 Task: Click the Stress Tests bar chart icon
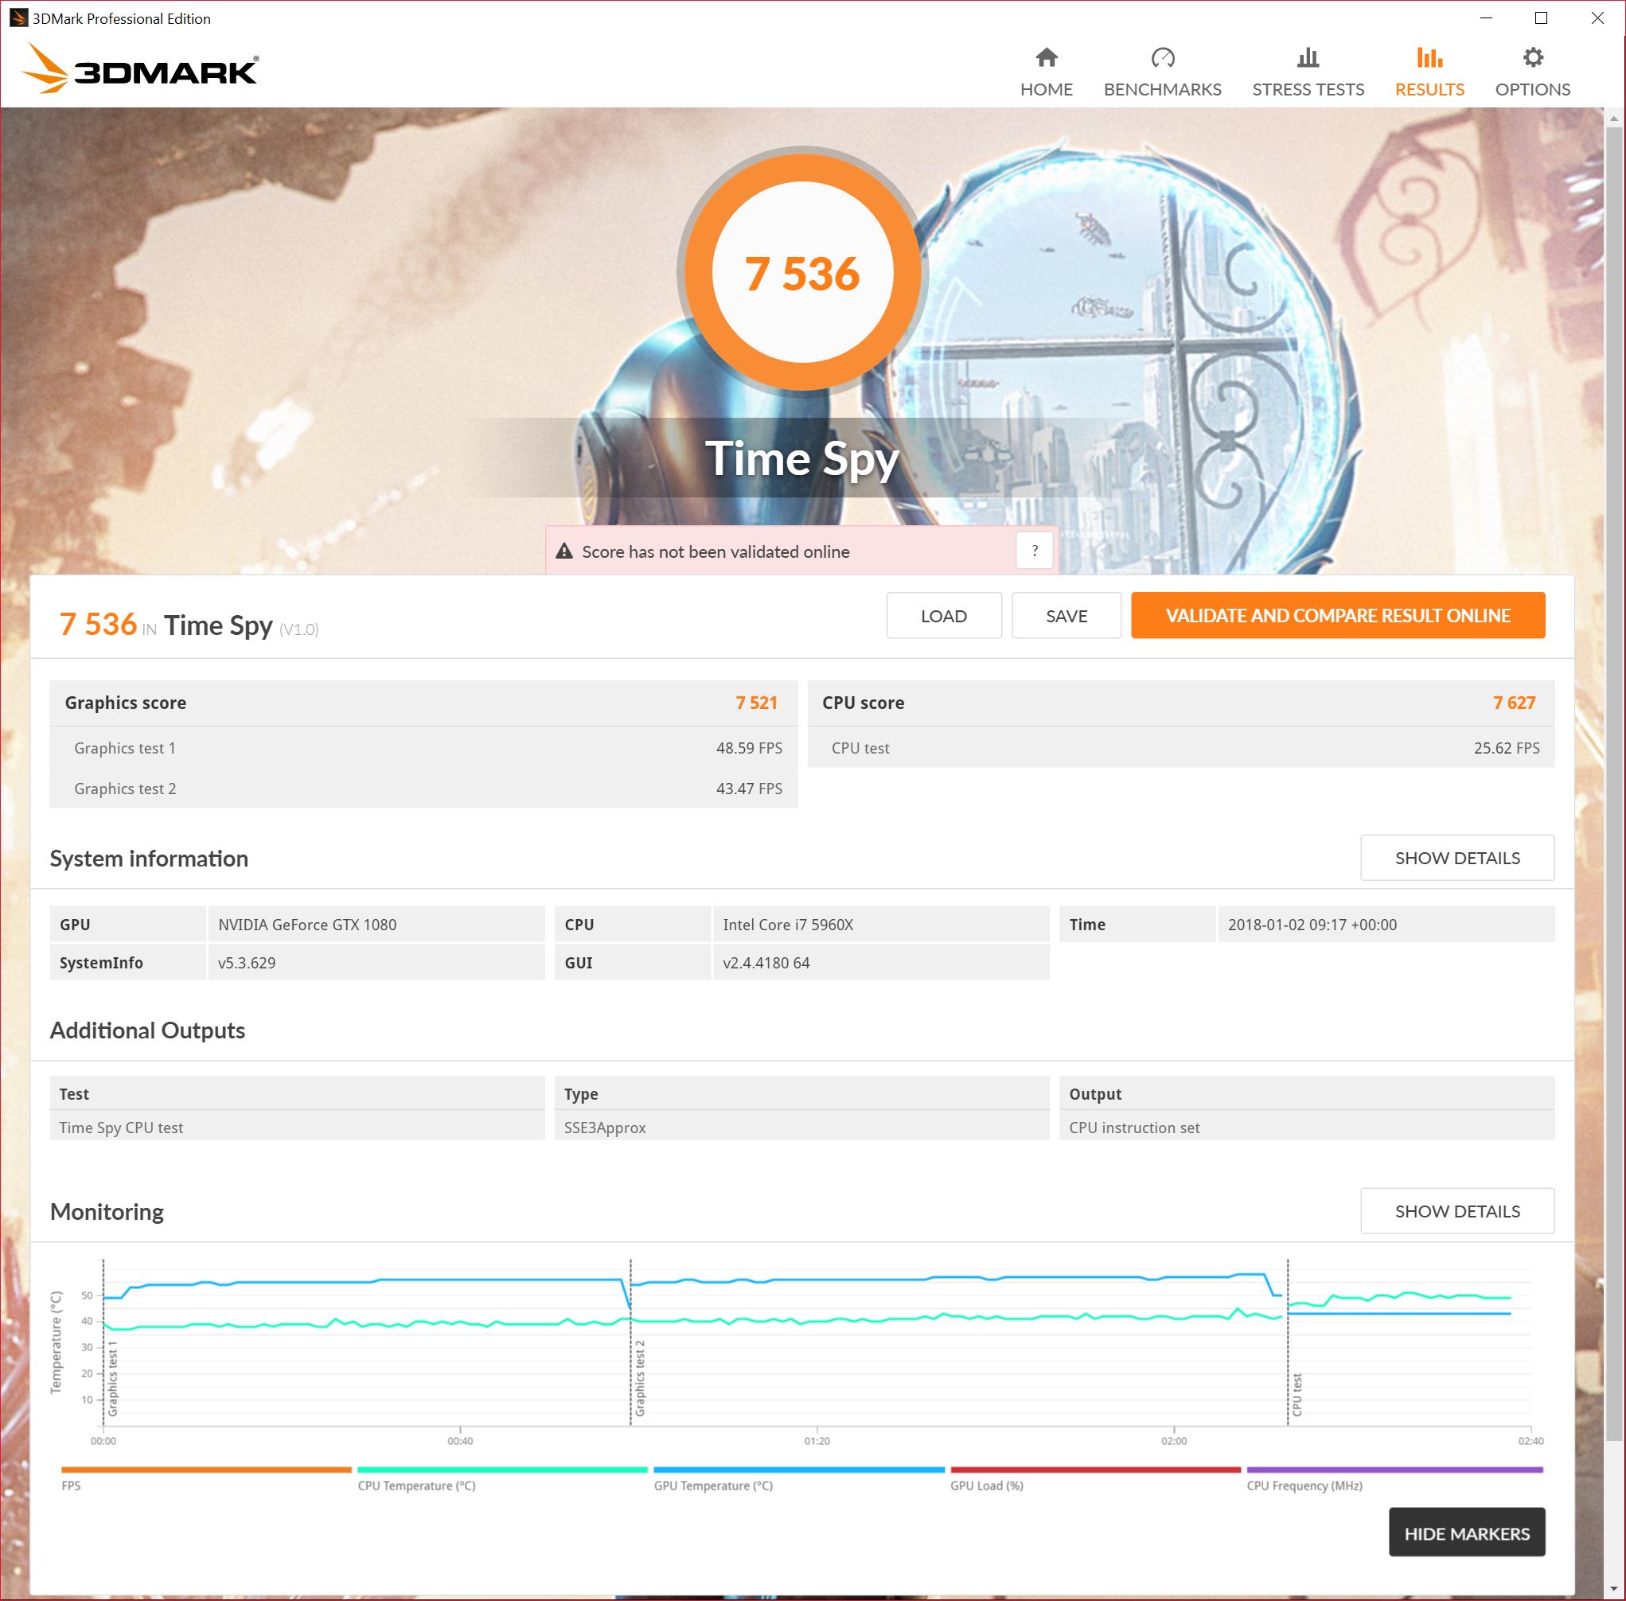click(1307, 57)
